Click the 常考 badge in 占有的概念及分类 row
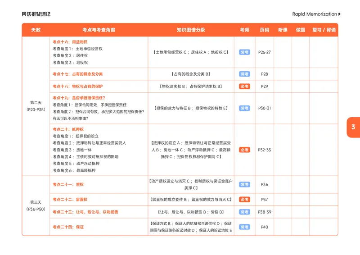Viewport: 360px width, 255px height. (x=244, y=74)
